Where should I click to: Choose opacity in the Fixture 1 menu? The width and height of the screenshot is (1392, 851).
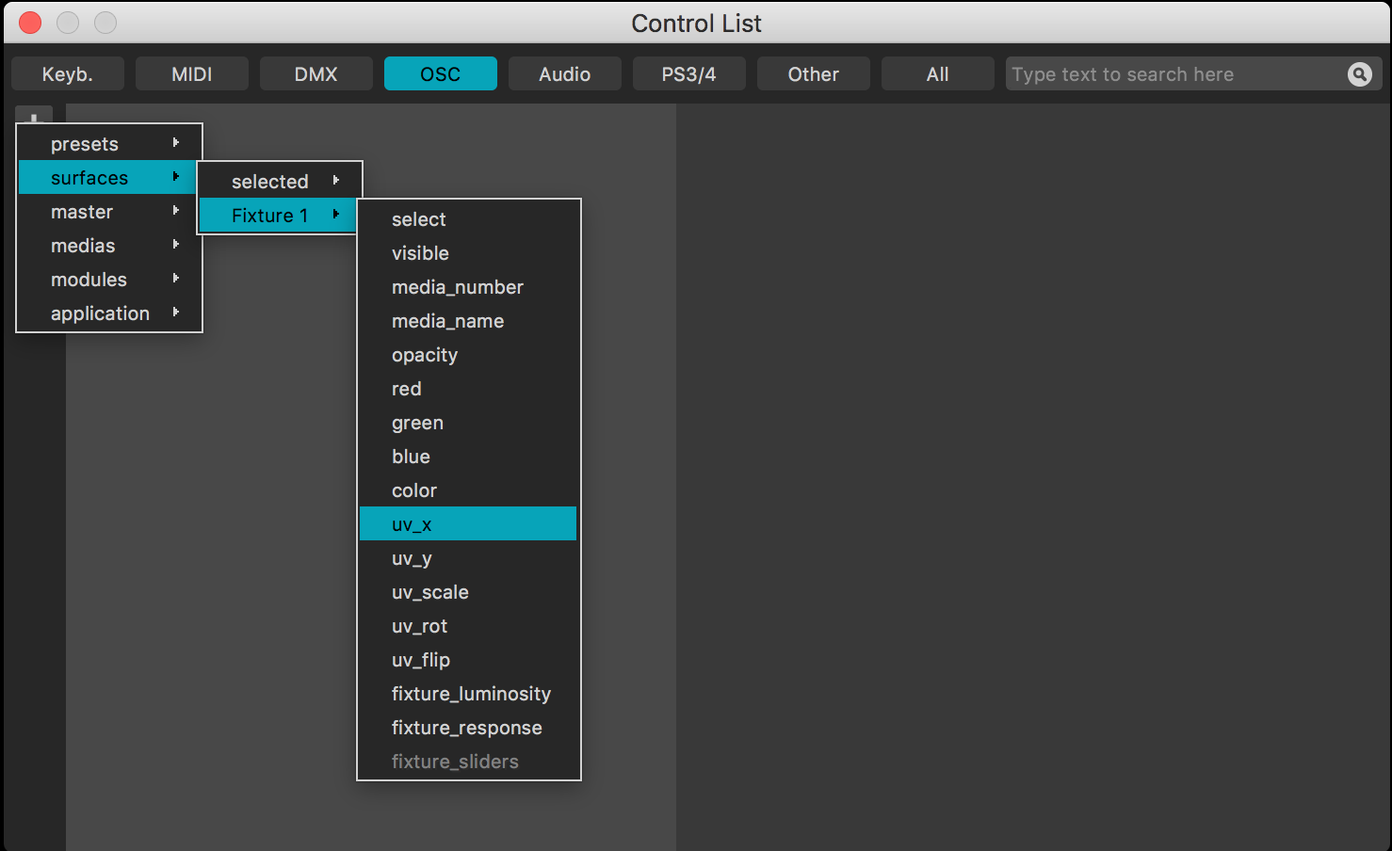468,355
